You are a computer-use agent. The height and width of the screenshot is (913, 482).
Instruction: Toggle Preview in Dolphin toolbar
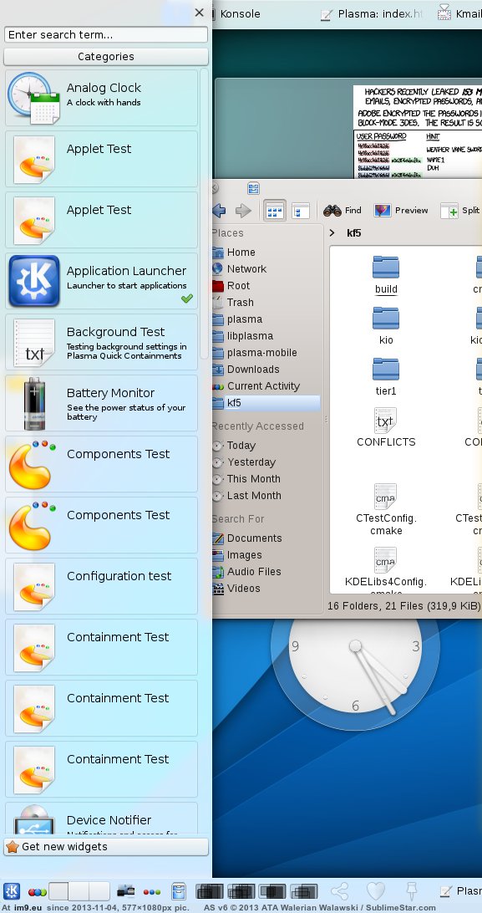click(401, 210)
